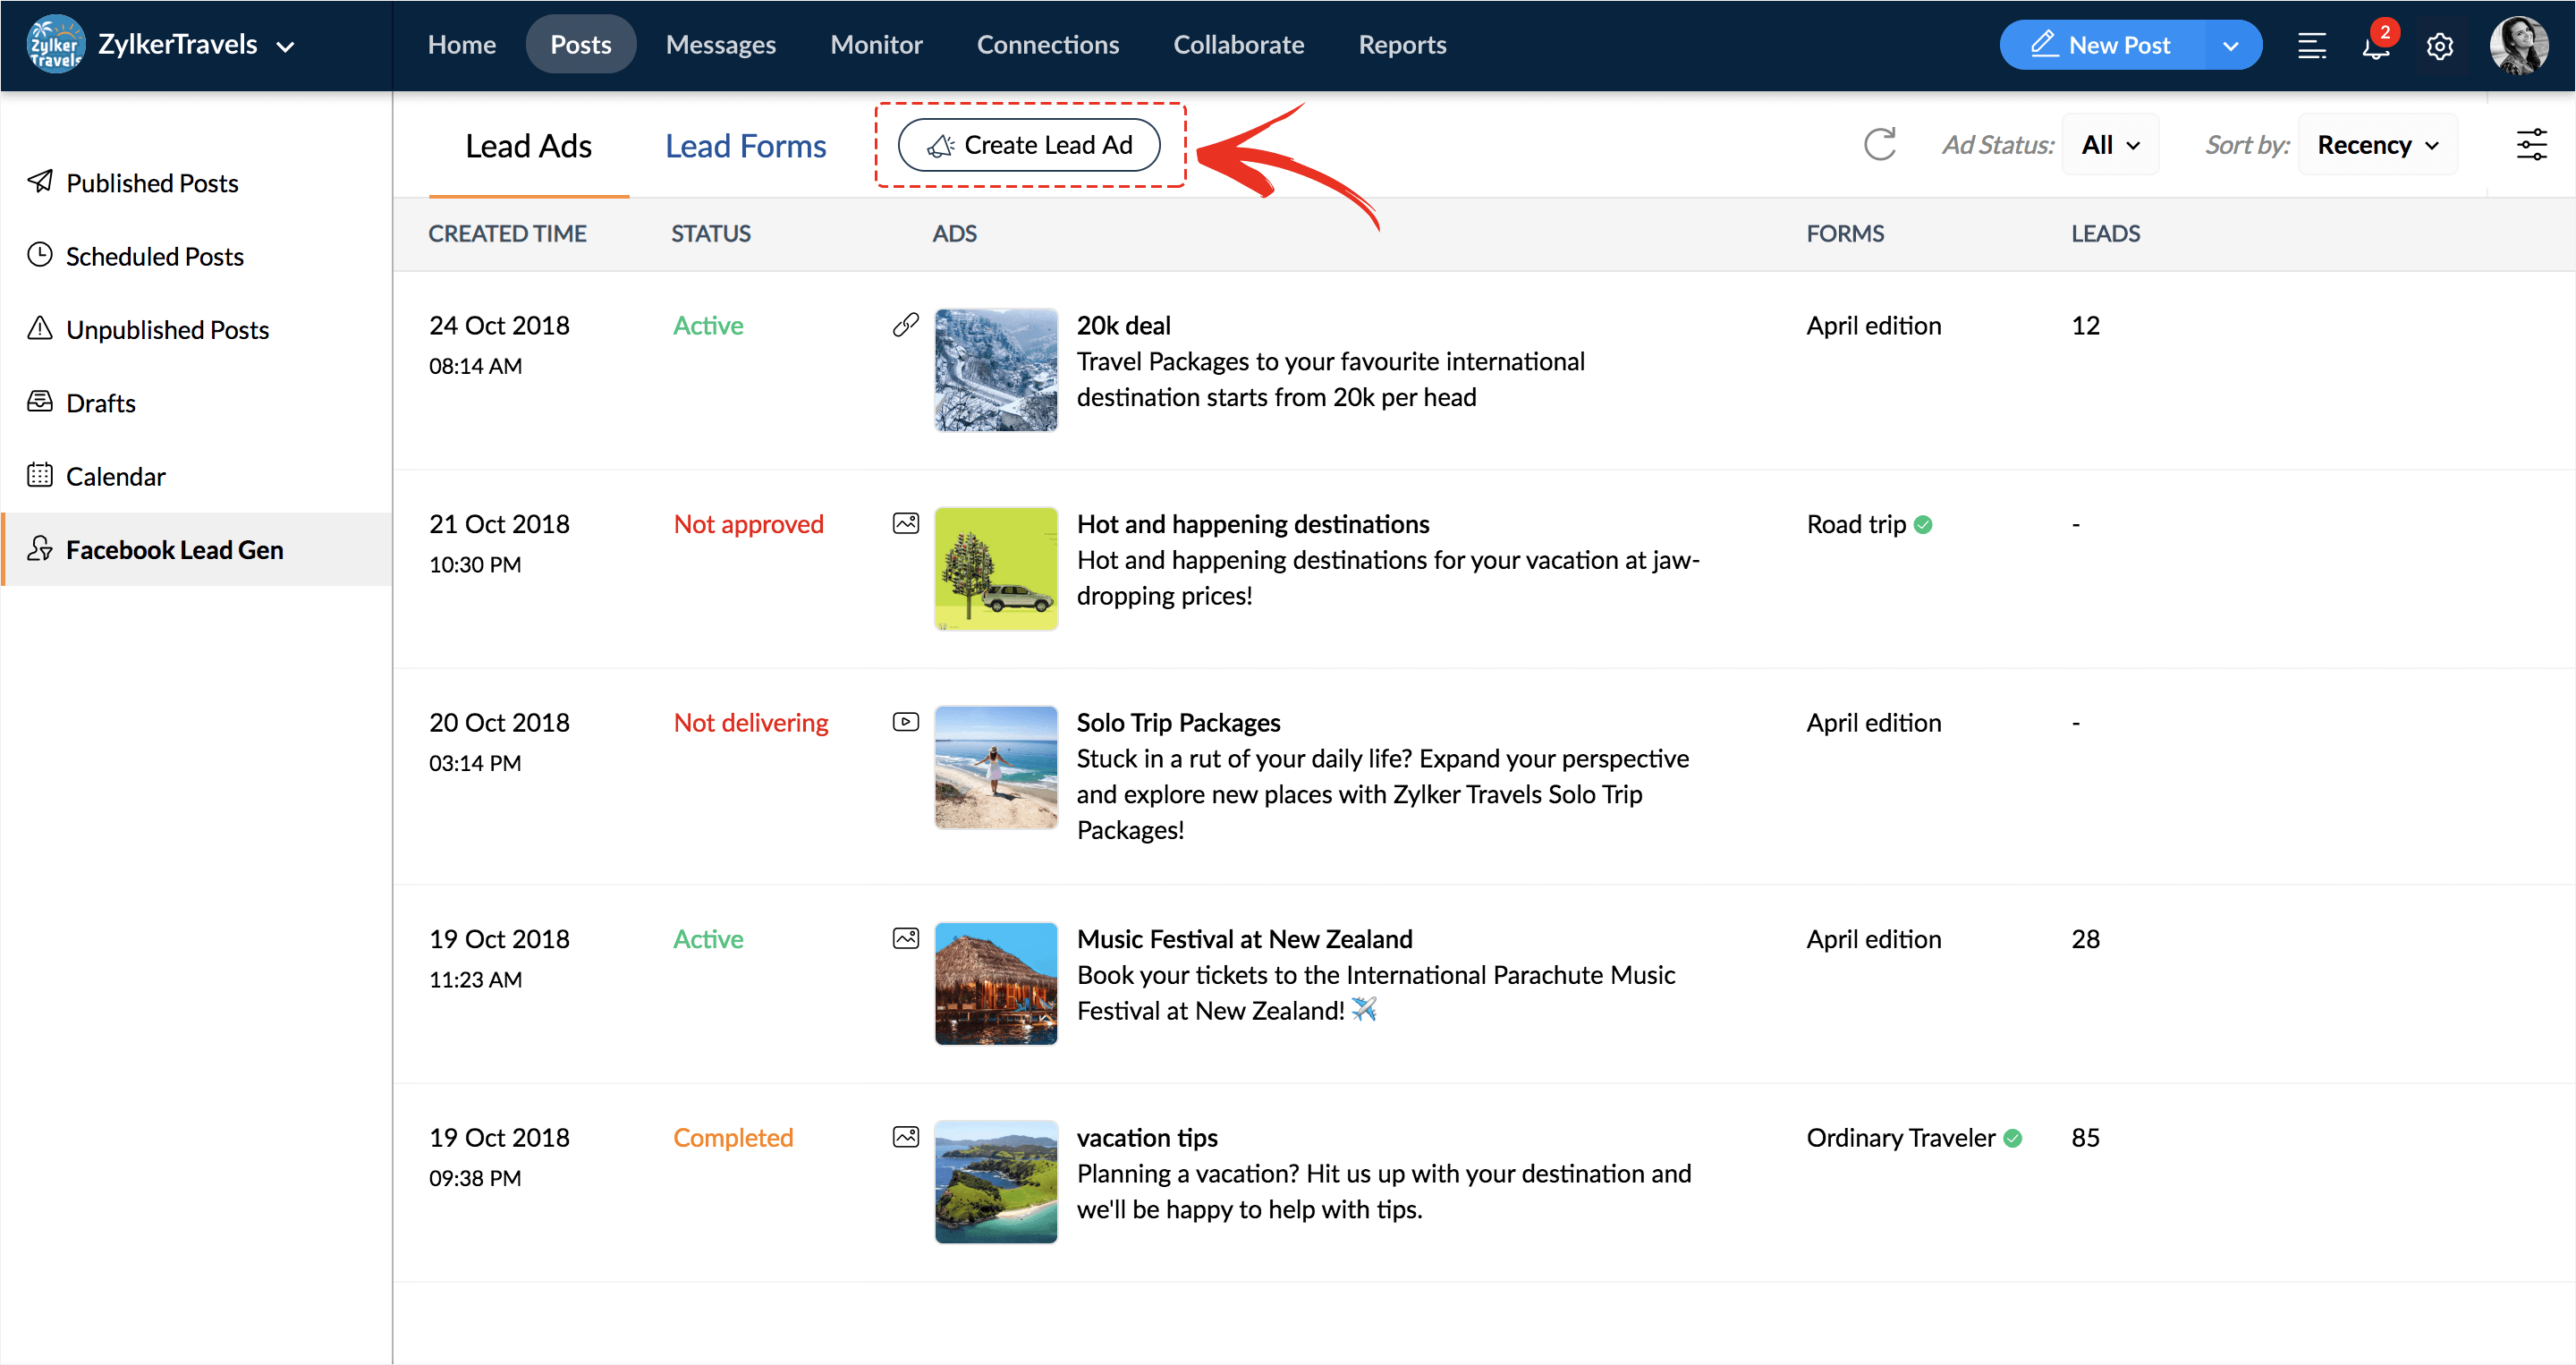This screenshot has width=2576, height=1365.
Task: Open the Sort by Recency dropdown
Action: 2377,145
